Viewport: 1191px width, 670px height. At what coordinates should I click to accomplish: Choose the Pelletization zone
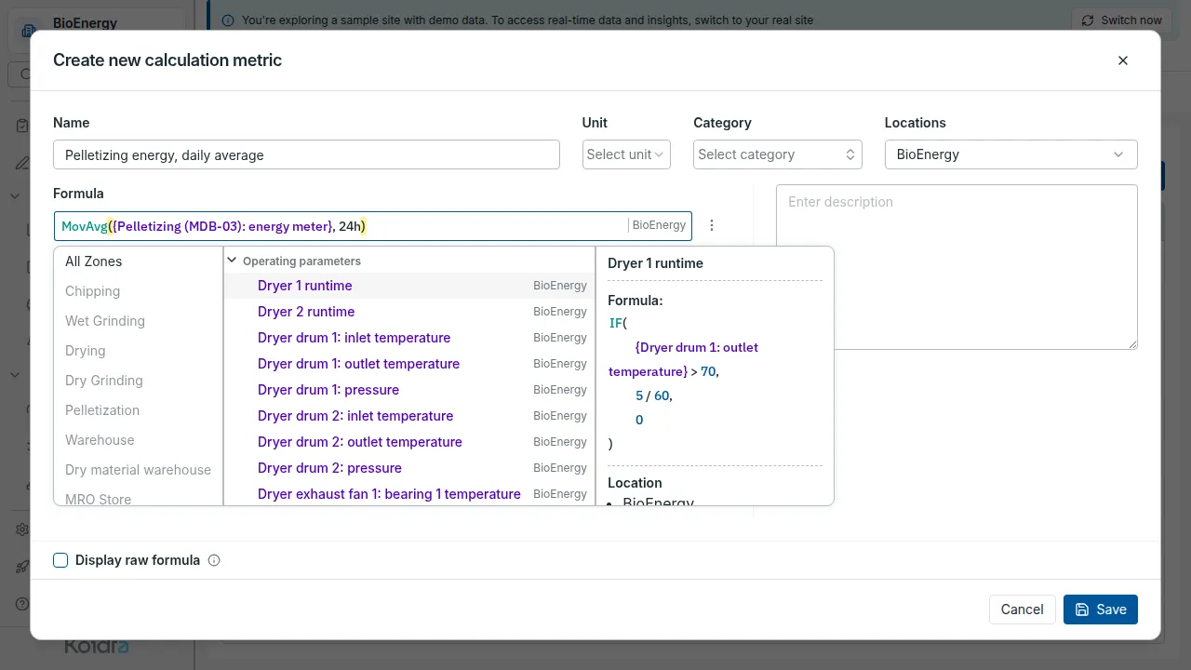[x=138, y=410]
